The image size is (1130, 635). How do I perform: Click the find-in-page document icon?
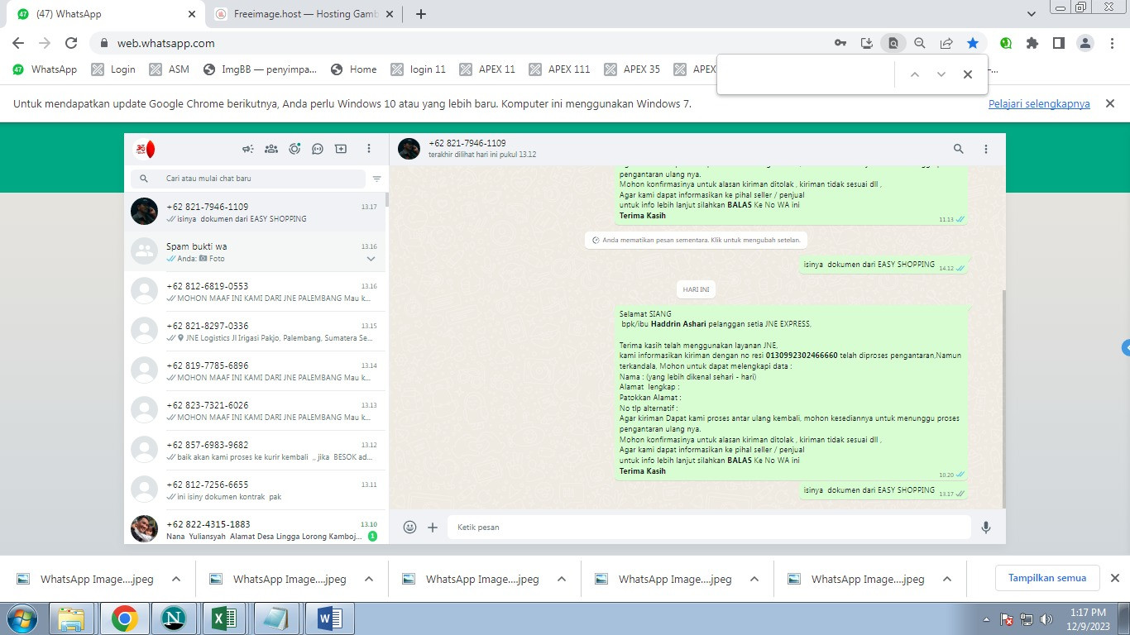click(893, 43)
